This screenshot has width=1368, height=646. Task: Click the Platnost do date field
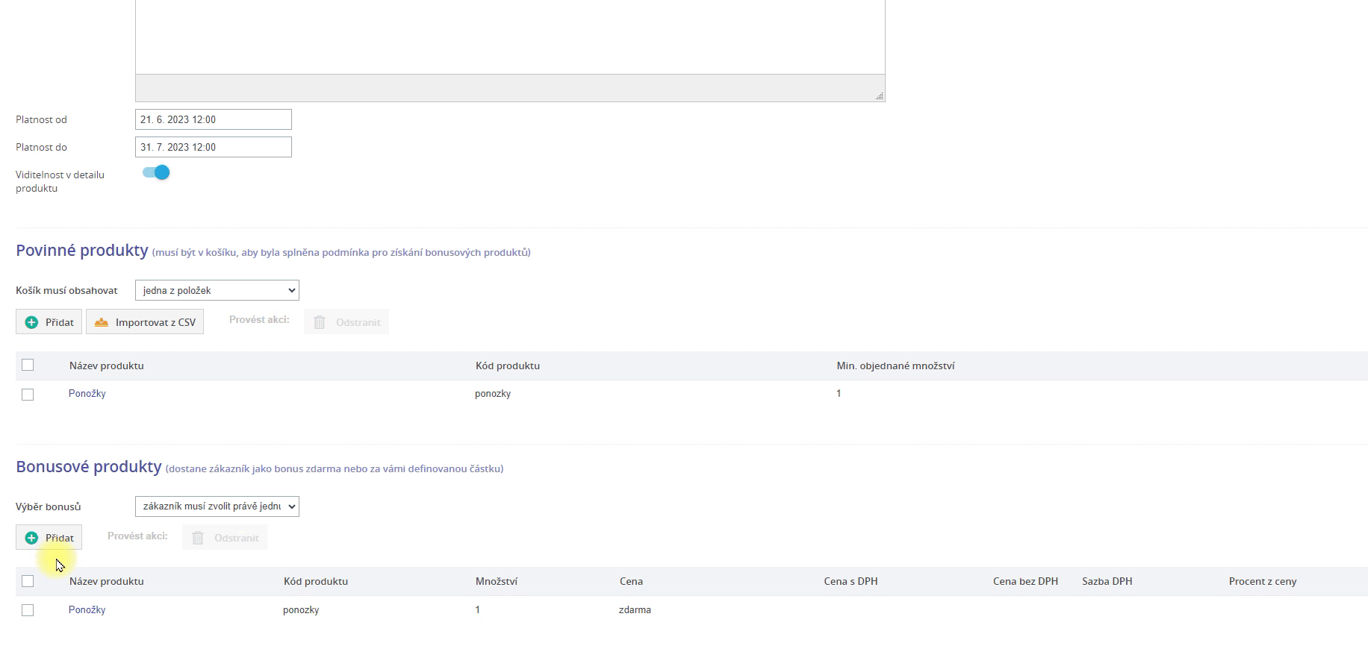point(213,147)
